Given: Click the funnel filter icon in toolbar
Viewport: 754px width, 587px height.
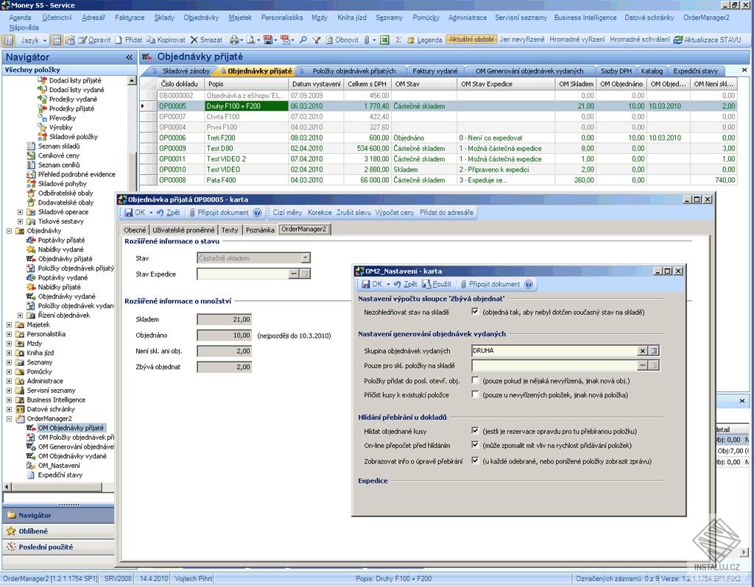Looking at the screenshot, I should (317, 40).
